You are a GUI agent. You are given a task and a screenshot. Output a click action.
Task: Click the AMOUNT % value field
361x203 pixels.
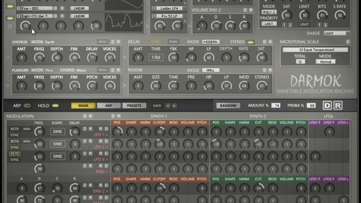276,105
